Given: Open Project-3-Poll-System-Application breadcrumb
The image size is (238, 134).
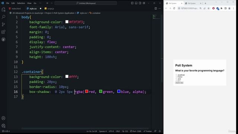Looking at the screenshot, I should [60, 13].
